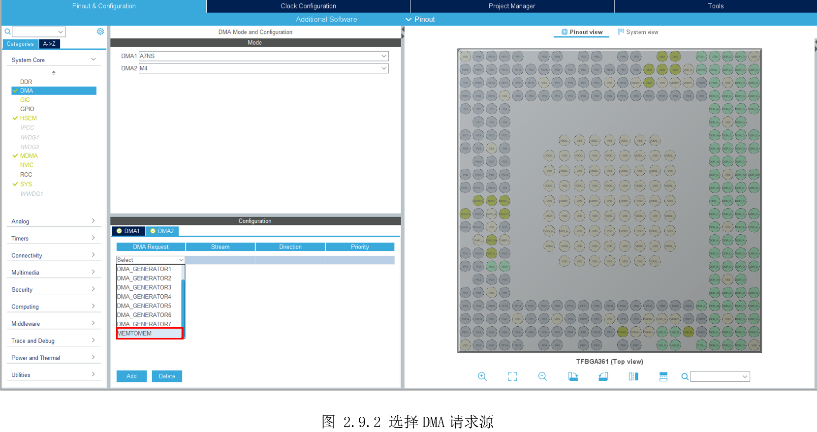Rotate the chip clockwise
Screen dimensions: 817x432
click(573, 376)
